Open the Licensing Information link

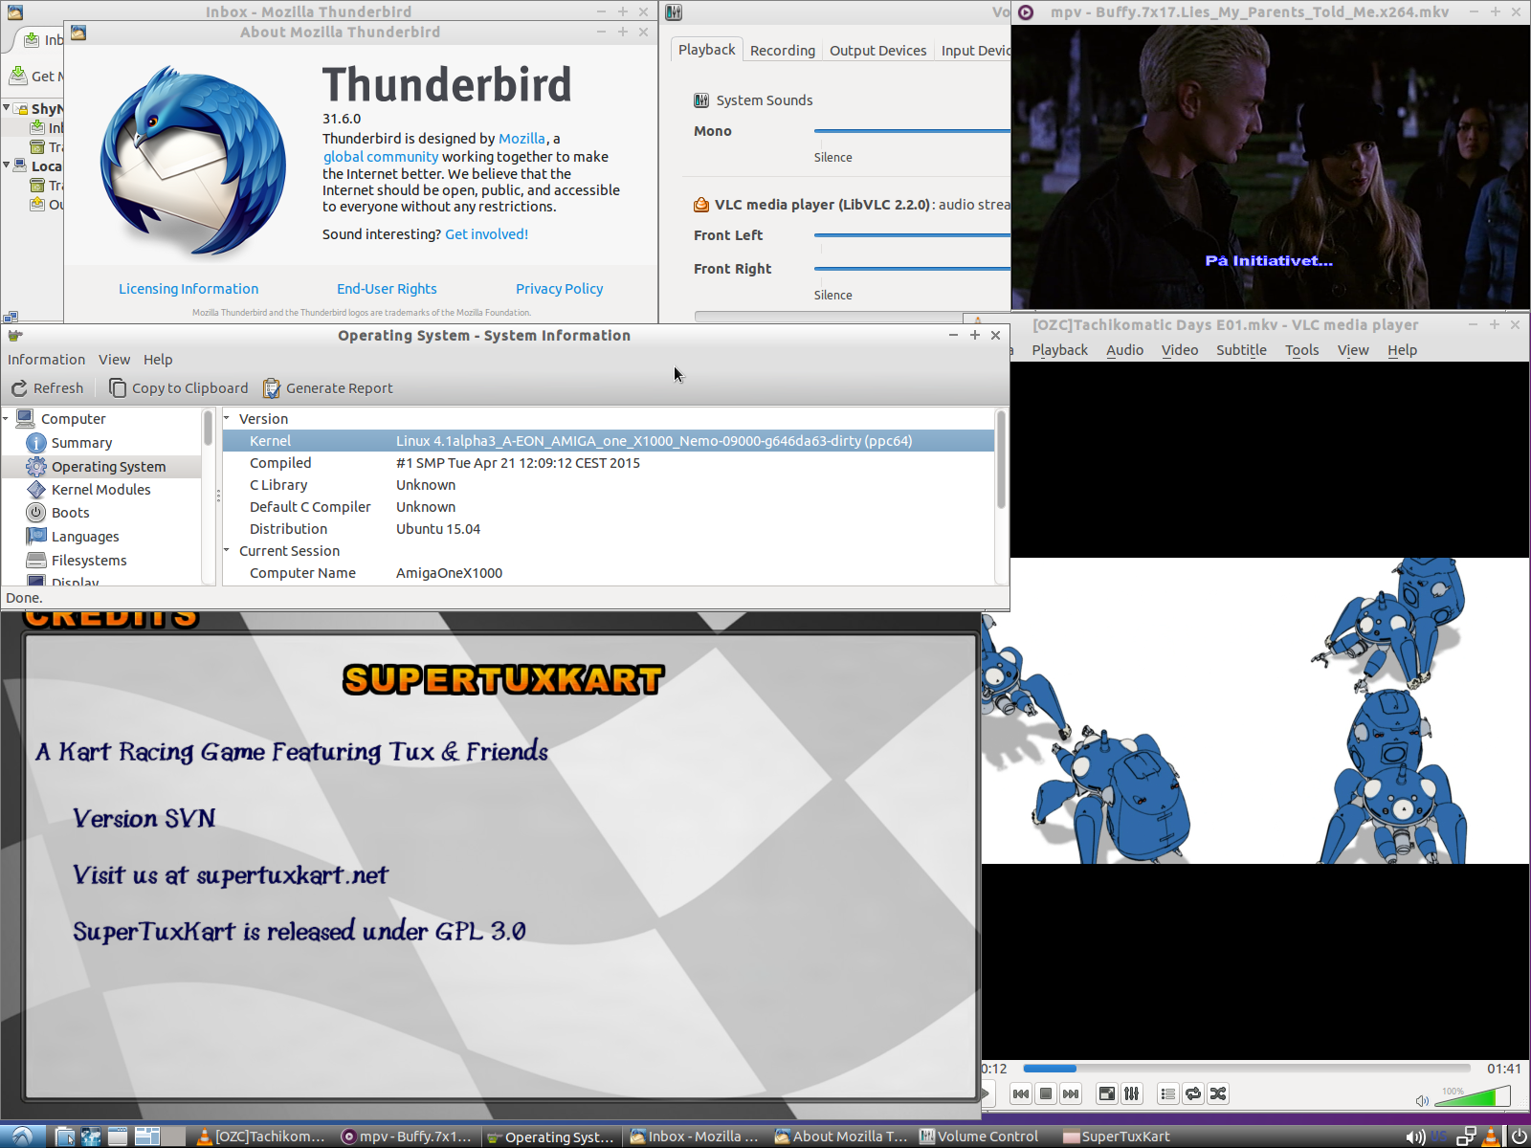189,289
